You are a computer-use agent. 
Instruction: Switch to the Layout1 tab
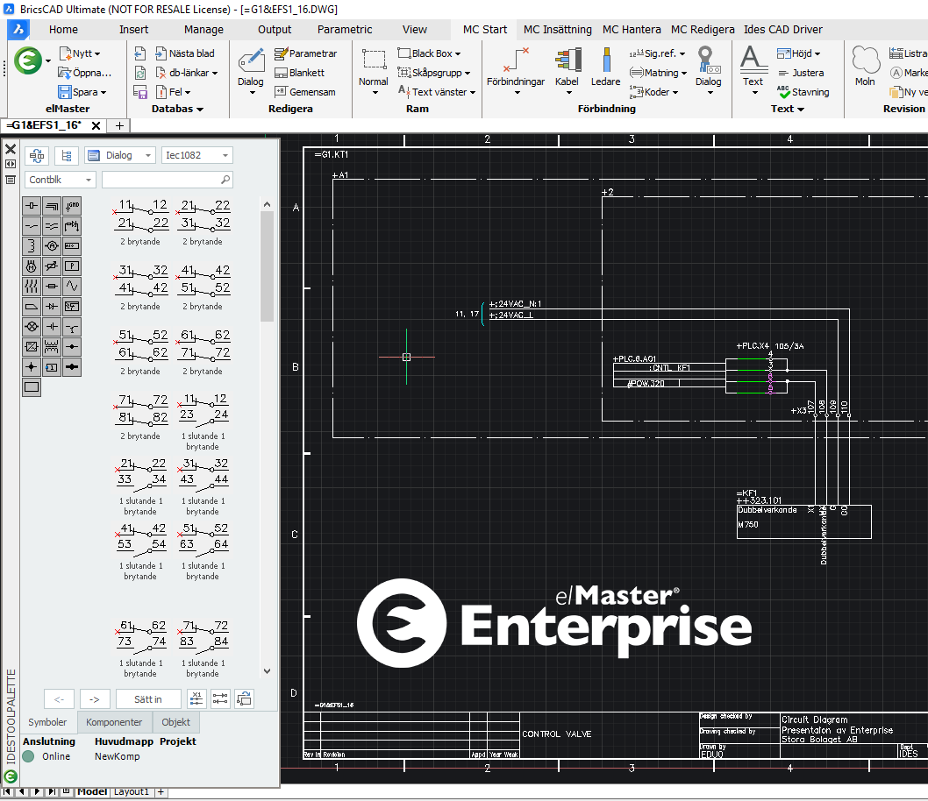click(x=132, y=791)
